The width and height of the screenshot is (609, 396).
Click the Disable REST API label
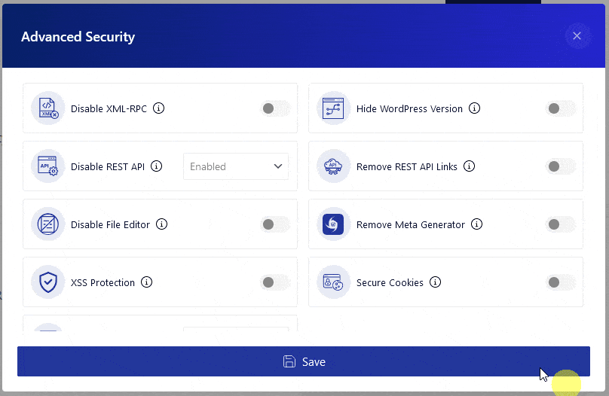[108, 166]
